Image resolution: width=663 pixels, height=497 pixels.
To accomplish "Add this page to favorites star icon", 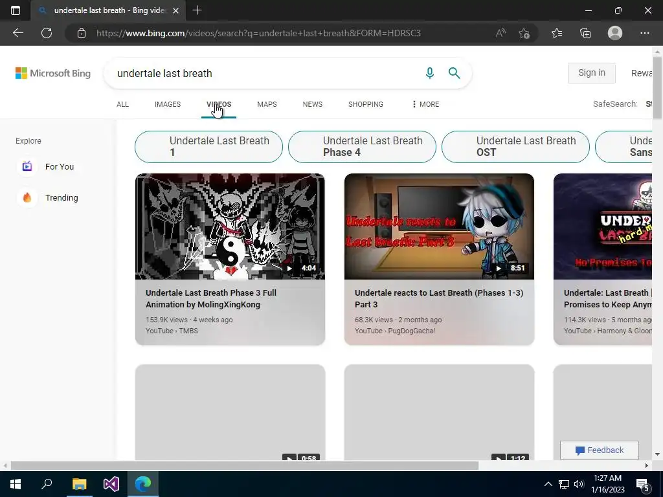I will 524,33.
